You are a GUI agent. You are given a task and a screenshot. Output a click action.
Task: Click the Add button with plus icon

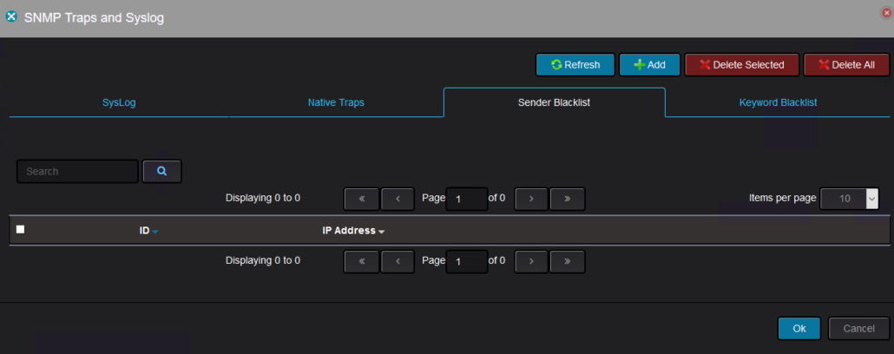(649, 65)
